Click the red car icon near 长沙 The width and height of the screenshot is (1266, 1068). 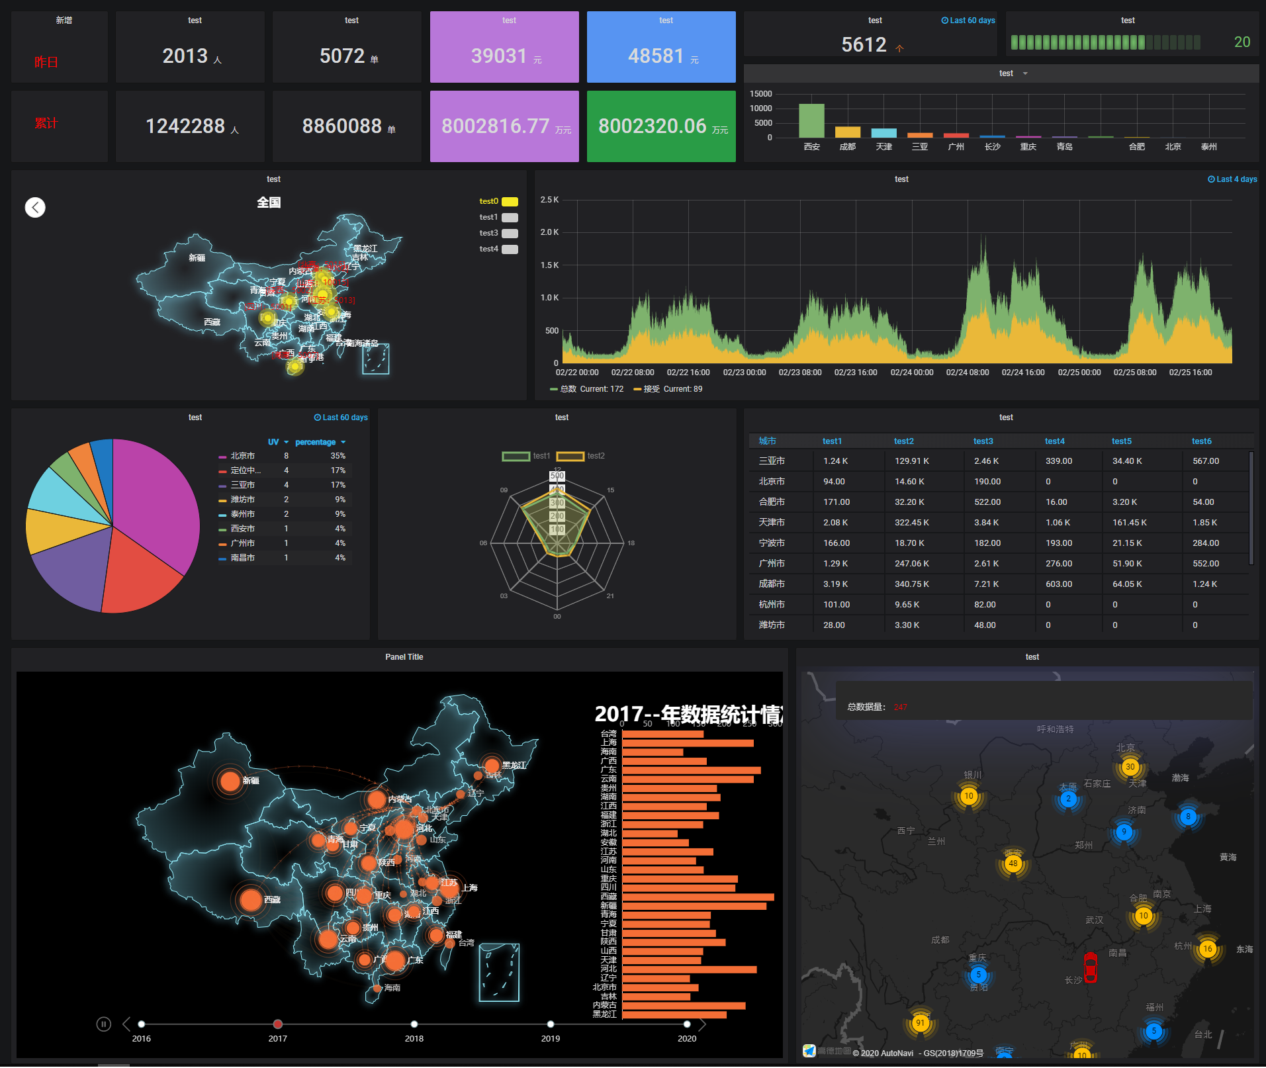click(1090, 967)
